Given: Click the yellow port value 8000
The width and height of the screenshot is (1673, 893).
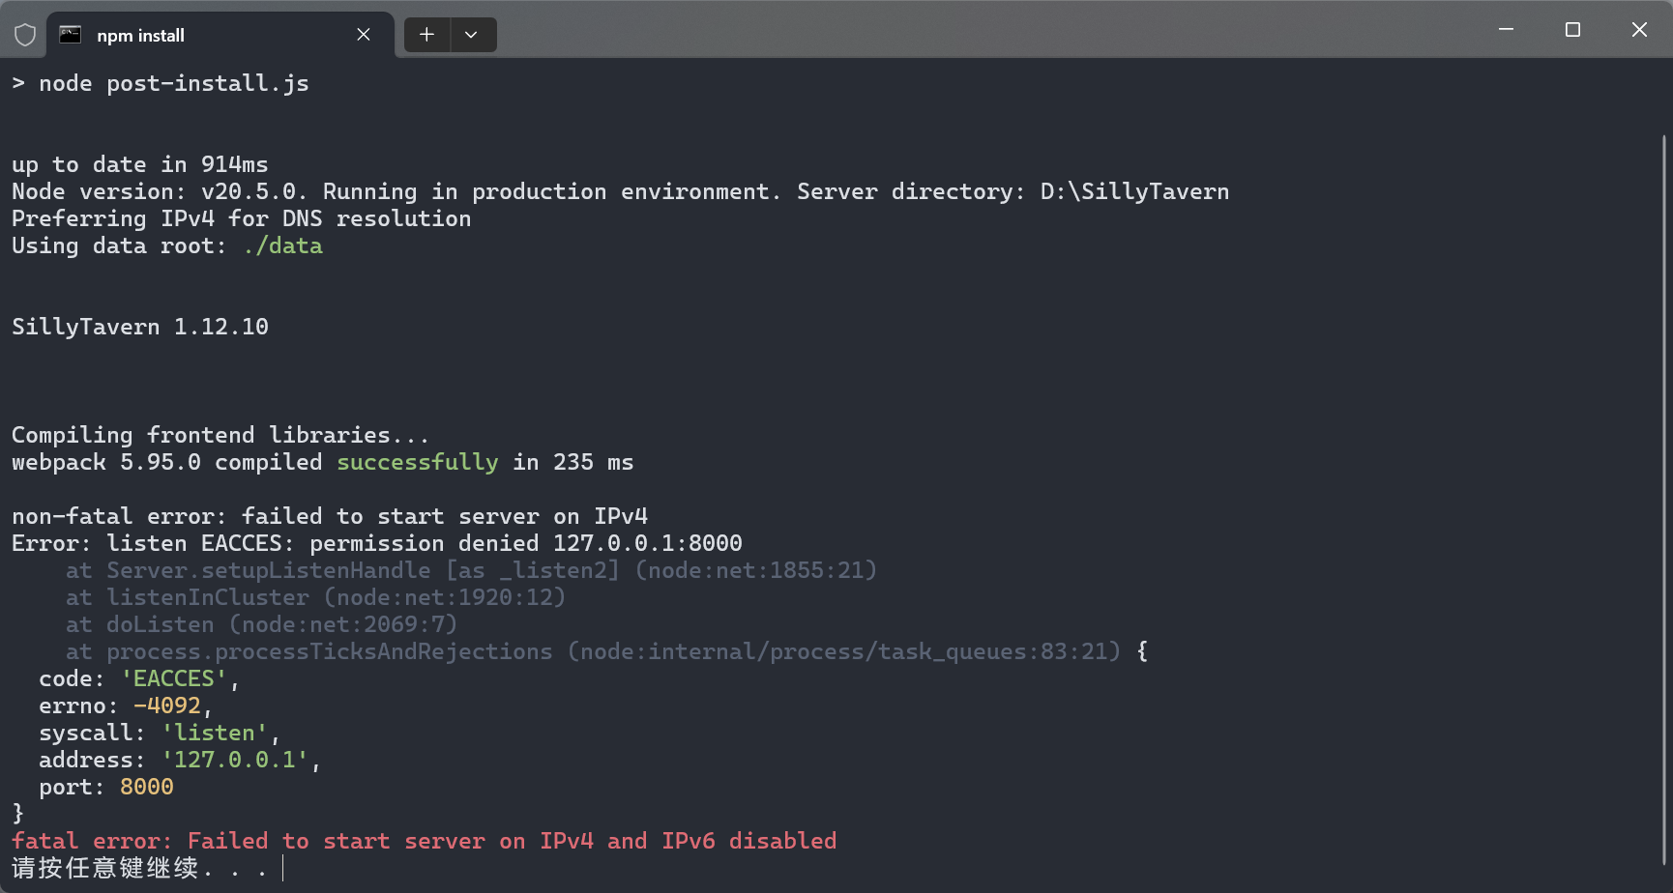Looking at the screenshot, I should tap(147, 788).
